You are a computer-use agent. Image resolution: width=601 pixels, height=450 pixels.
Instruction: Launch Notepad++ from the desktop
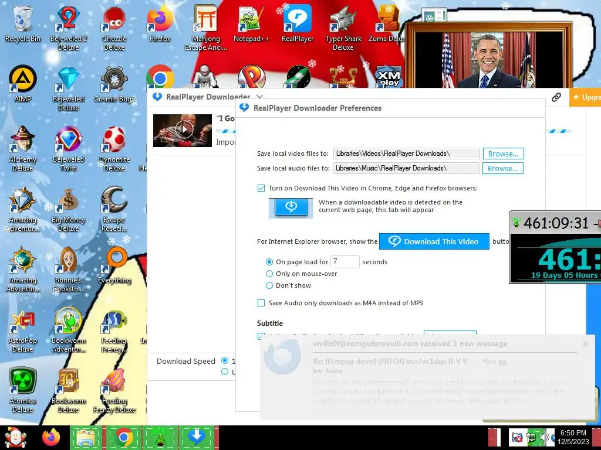[x=251, y=23]
